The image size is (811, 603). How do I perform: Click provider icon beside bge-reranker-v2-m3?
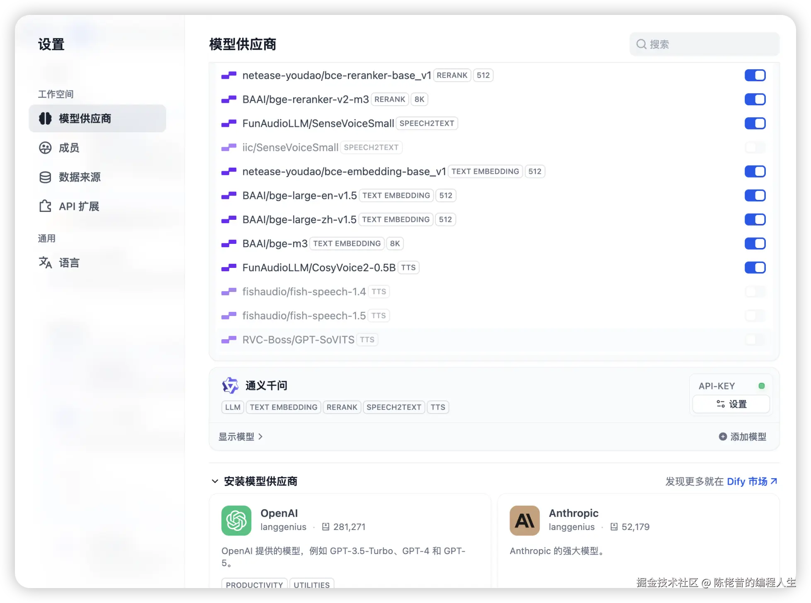tap(229, 100)
